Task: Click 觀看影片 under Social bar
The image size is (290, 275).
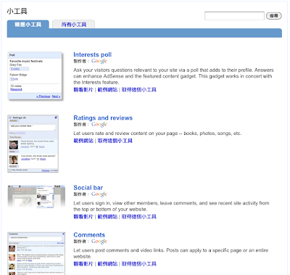Action: click(83, 217)
